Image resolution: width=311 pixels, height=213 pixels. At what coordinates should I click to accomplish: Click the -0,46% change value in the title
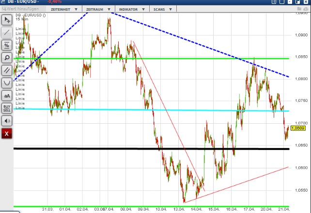pyautogui.click(x=55, y=1)
